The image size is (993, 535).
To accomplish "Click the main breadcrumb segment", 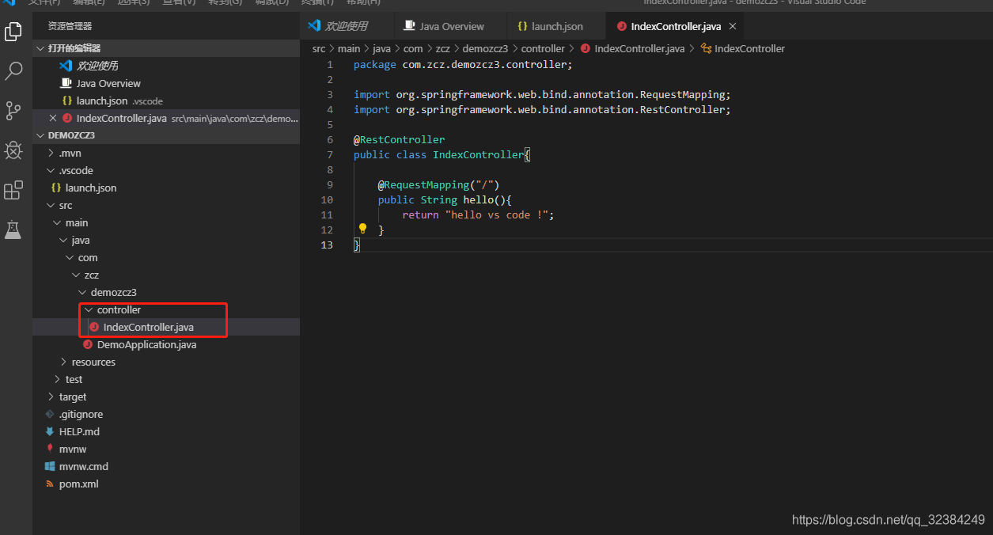I will coord(349,48).
